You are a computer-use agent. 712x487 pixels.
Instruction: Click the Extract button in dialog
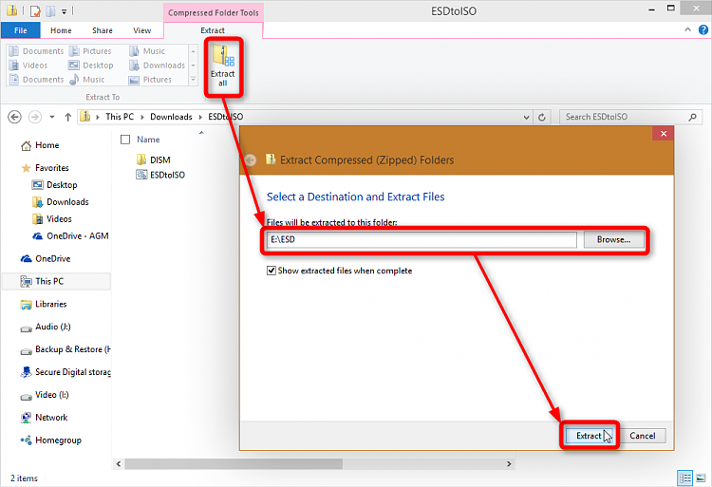[589, 436]
